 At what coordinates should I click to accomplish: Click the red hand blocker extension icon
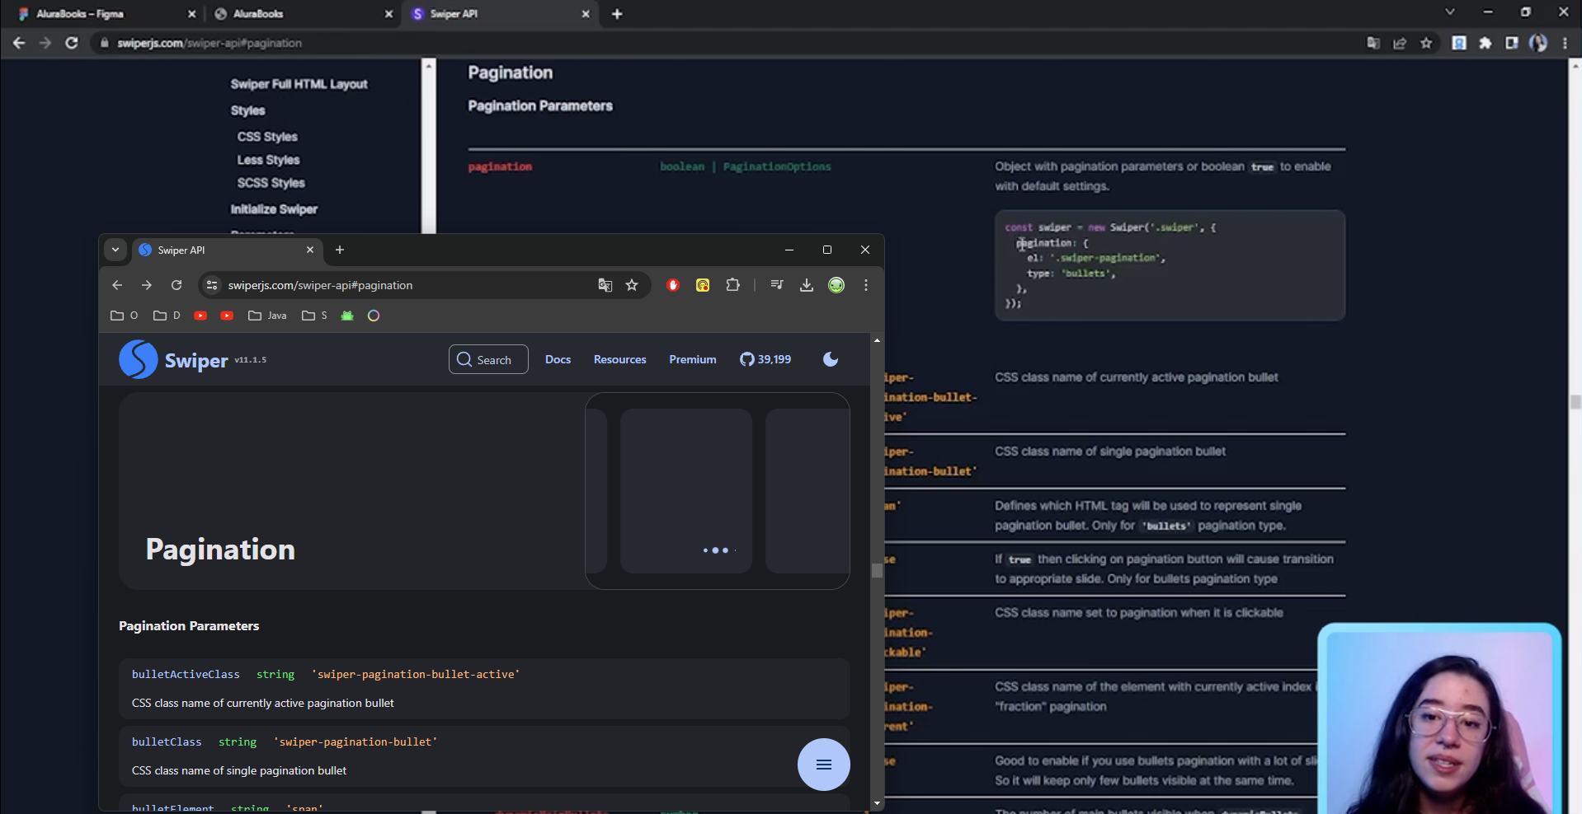click(673, 285)
